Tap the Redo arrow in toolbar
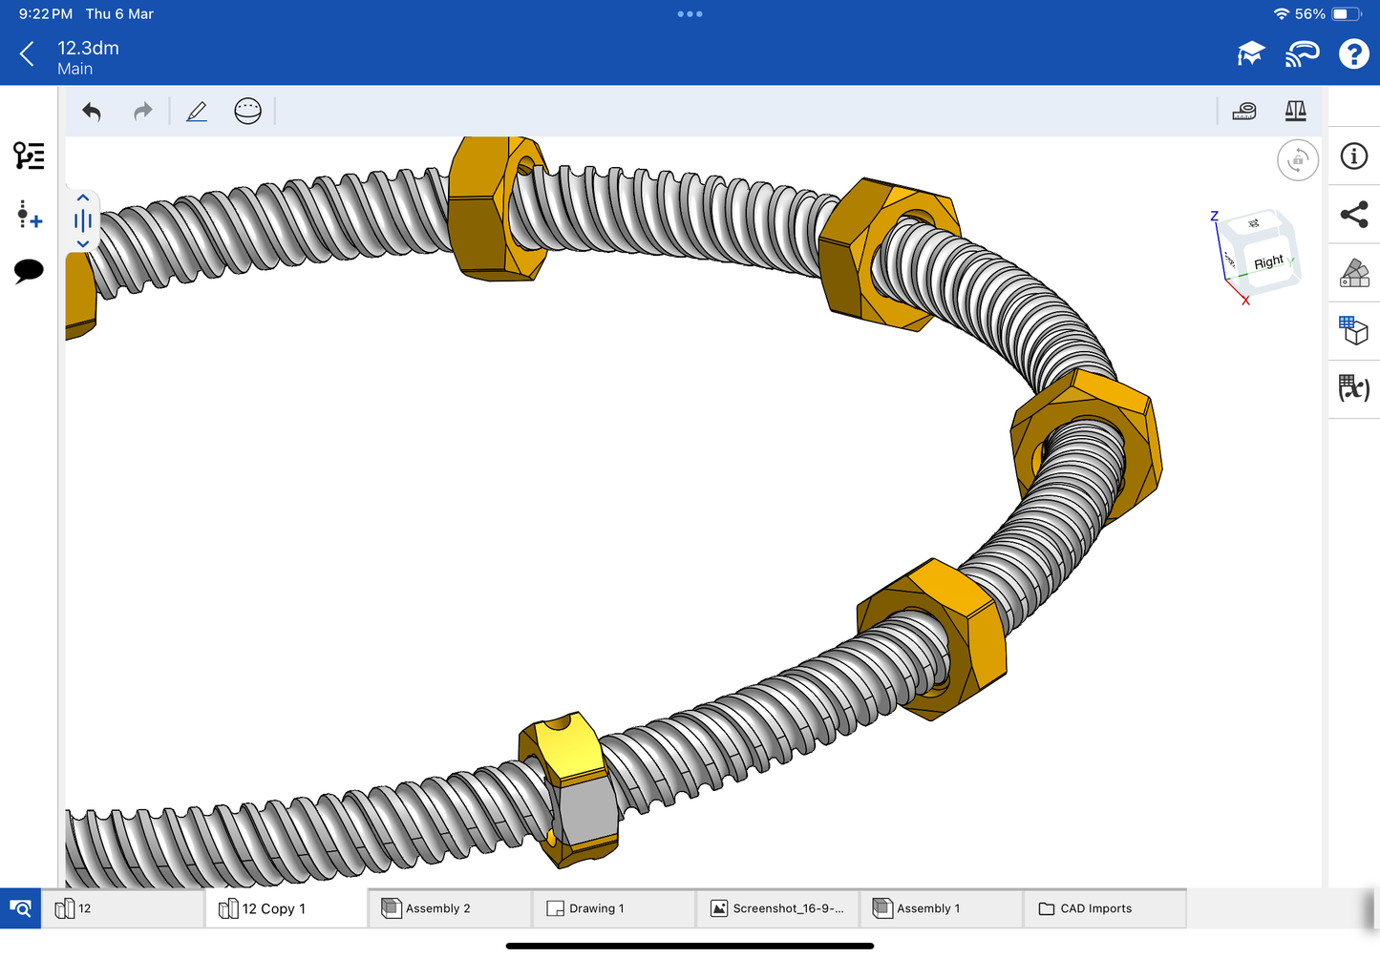Viewport: 1380px width, 958px height. [x=142, y=112]
